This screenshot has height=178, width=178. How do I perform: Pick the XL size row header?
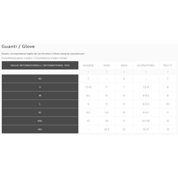click(x=40, y=112)
